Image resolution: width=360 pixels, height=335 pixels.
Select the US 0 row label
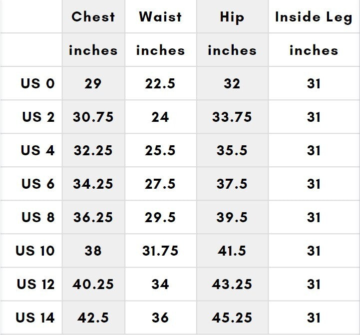[37, 83]
